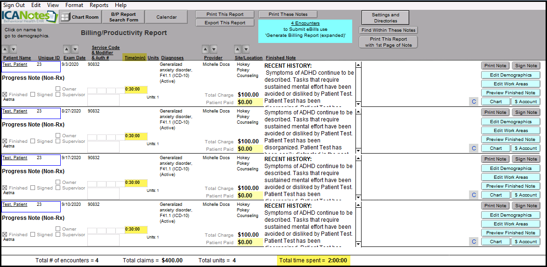Open the Format menu

point(74,5)
